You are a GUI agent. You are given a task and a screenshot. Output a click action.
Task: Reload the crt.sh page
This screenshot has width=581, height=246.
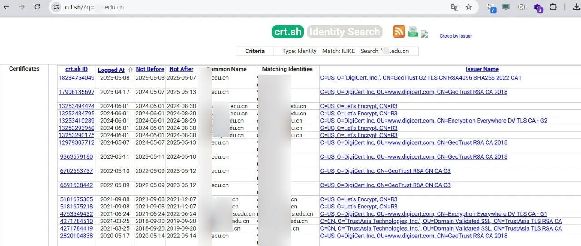click(38, 7)
